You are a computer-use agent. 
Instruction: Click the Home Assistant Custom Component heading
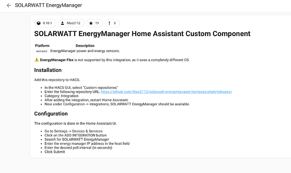click(x=142, y=34)
